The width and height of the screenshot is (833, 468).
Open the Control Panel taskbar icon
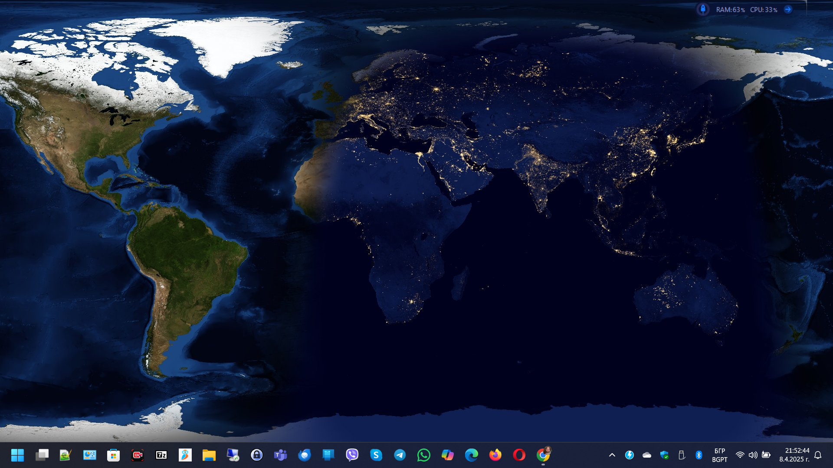(x=89, y=455)
